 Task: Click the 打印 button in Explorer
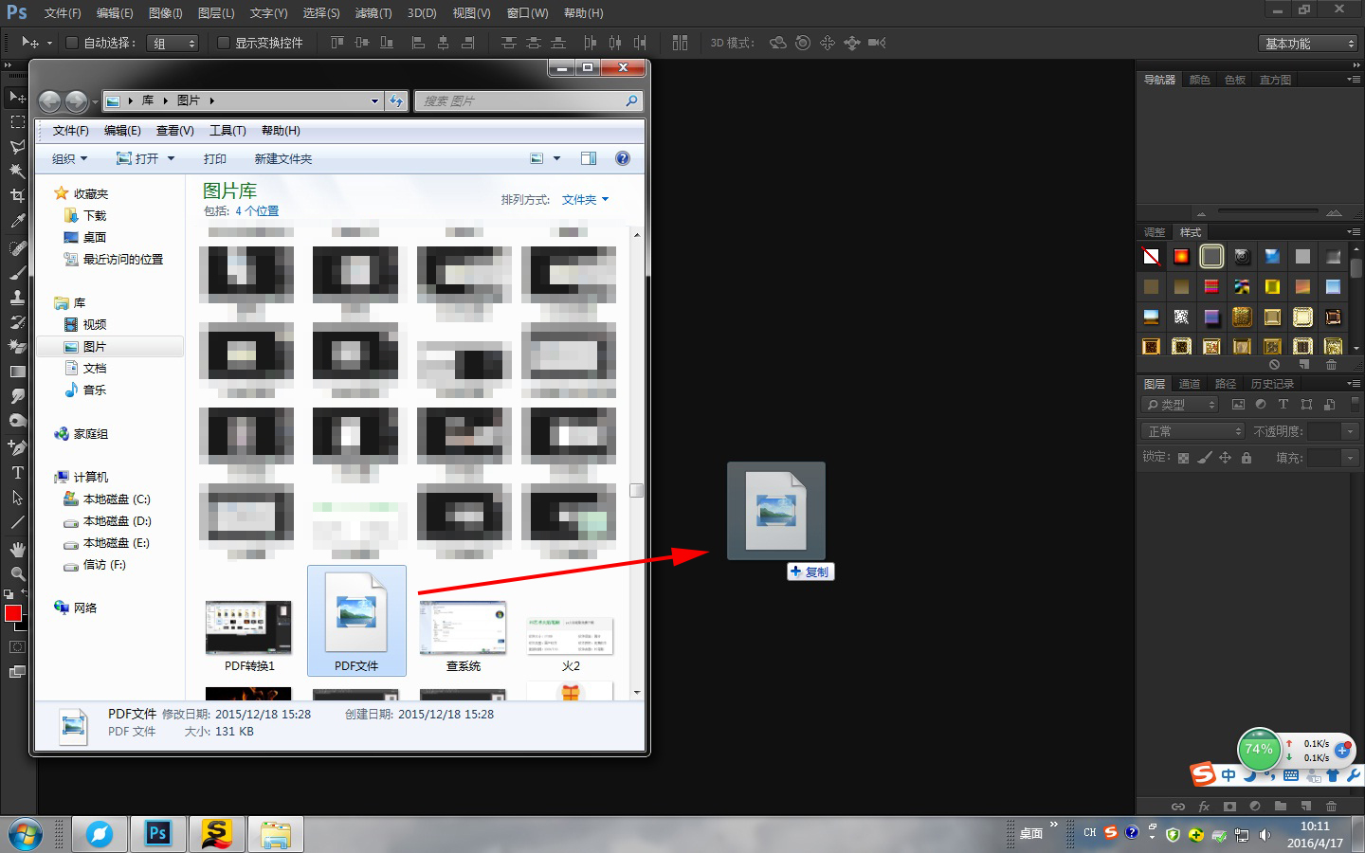click(215, 158)
